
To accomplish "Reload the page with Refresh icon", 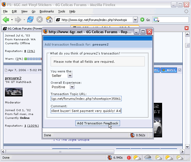I will click(x=30, y=20).
